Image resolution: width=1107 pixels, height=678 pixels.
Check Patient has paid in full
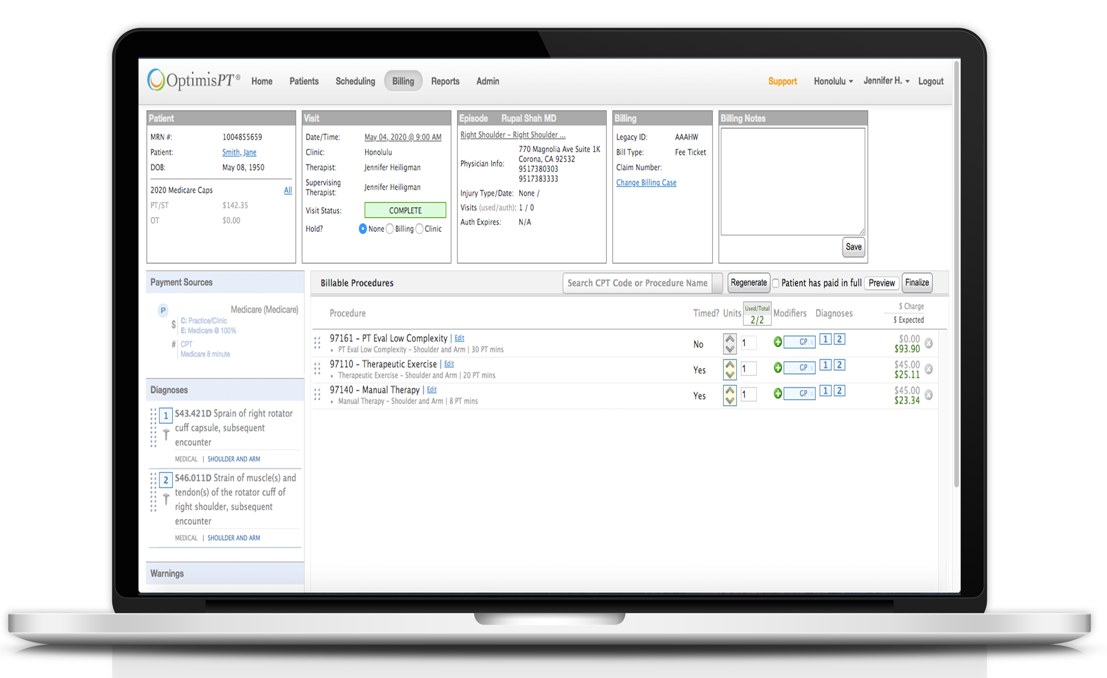775,284
